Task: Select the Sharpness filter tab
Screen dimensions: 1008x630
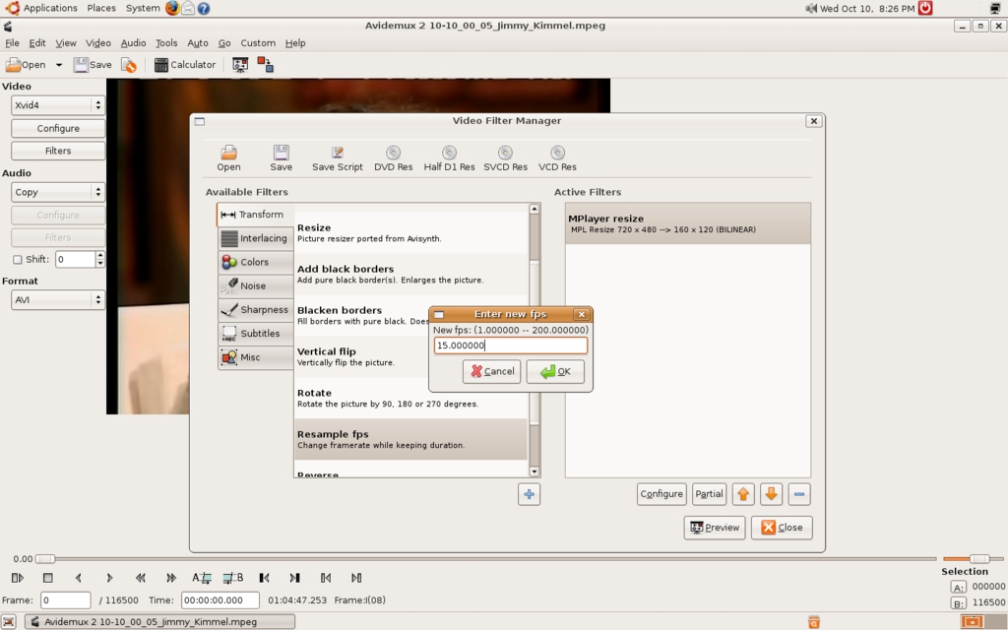Action: click(x=254, y=309)
